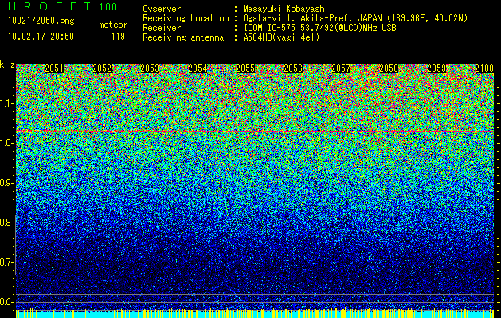Click the Ovserver field label
This screenshot has height=318, width=501.
click(162, 9)
